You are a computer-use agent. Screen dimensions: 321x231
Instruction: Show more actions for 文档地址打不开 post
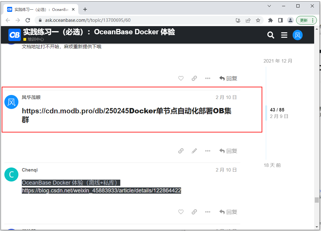point(208,78)
